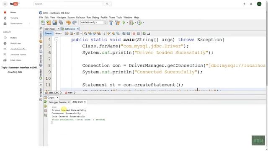Open the Tools menu

pyautogui.click(x=119, y=18)
